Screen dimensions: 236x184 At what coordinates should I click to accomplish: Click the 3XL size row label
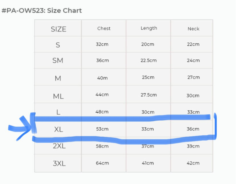pyautogui.click(x=59, y=163)
